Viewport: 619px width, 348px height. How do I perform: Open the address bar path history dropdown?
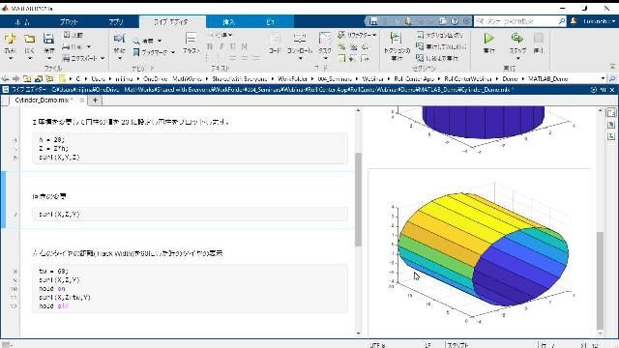(603, 78)
